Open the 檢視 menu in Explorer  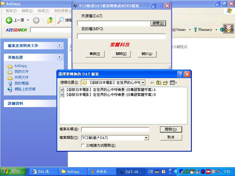43,11
